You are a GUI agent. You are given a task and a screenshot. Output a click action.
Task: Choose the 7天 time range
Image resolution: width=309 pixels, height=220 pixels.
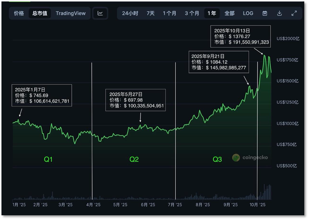pyautogui.click(x=150, y=13)
